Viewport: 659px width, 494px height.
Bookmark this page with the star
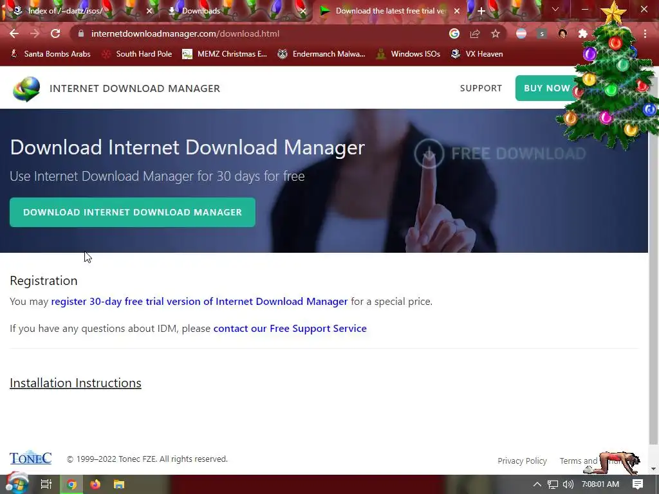[x=496, y=33]
